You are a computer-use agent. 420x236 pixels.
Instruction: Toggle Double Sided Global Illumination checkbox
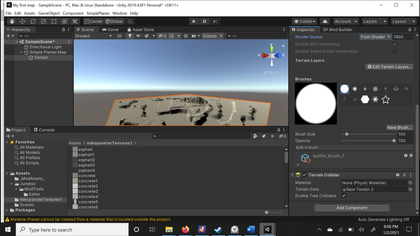(395, 51)
